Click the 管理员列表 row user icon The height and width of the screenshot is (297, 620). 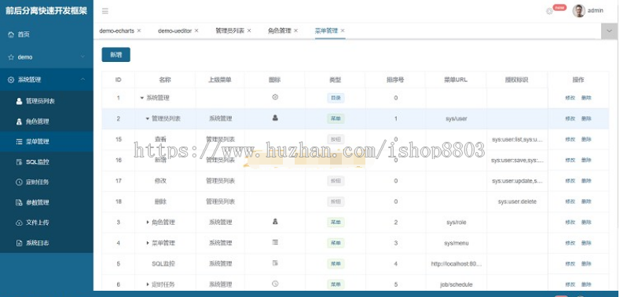pyautogui.click(x=275, y=118)
